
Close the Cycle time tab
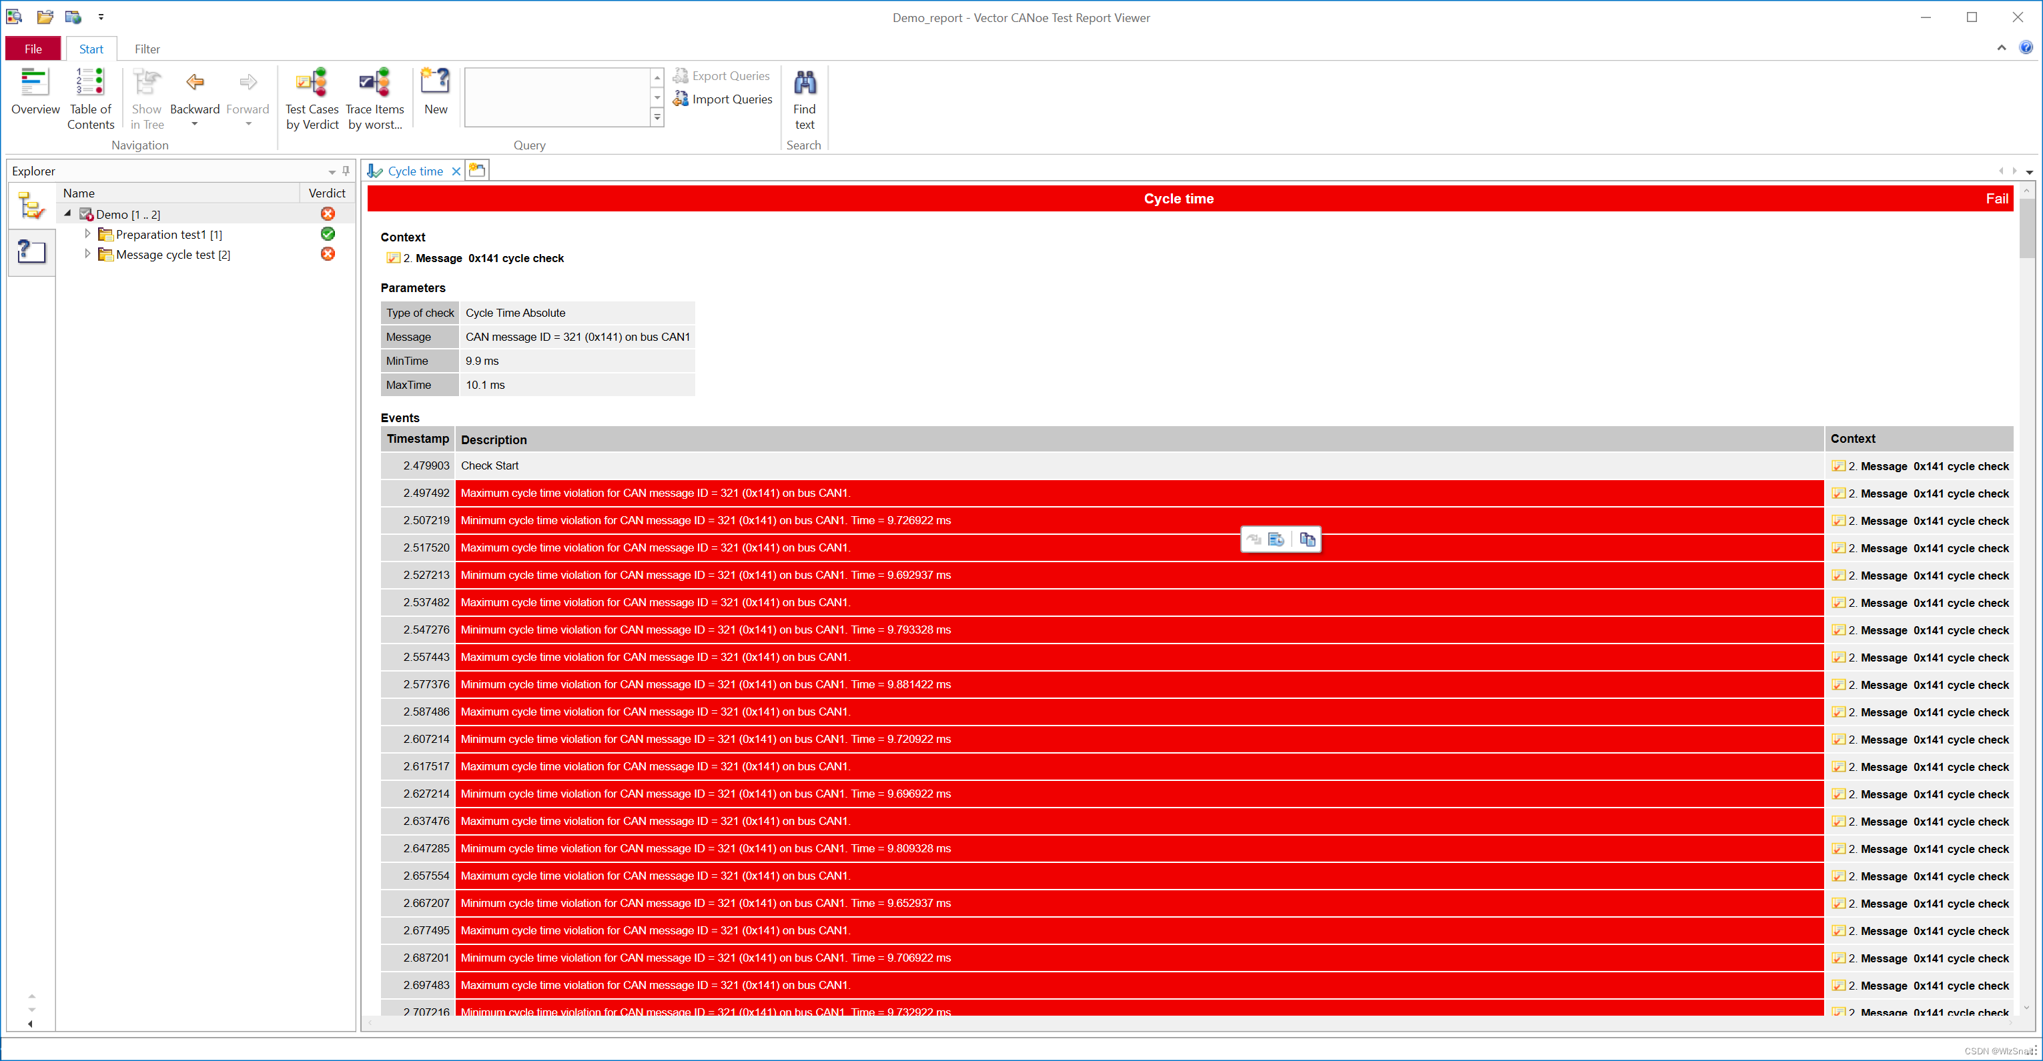click(456, 171)
